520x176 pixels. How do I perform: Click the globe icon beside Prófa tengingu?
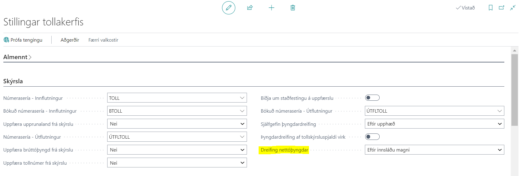tap(6, 40)
